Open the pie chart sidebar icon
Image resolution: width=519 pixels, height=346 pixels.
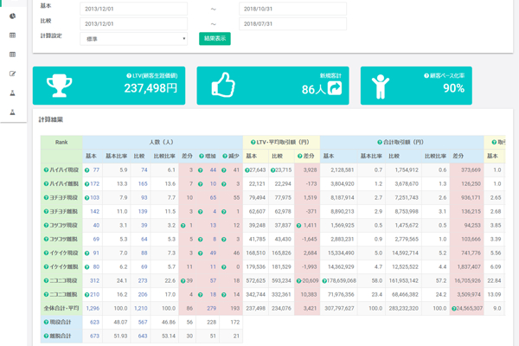[x=12, y=17]
